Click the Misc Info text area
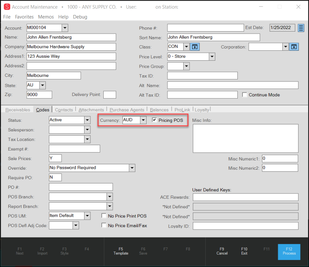Screen dimensions: 309x267 (x=246, y=138)
